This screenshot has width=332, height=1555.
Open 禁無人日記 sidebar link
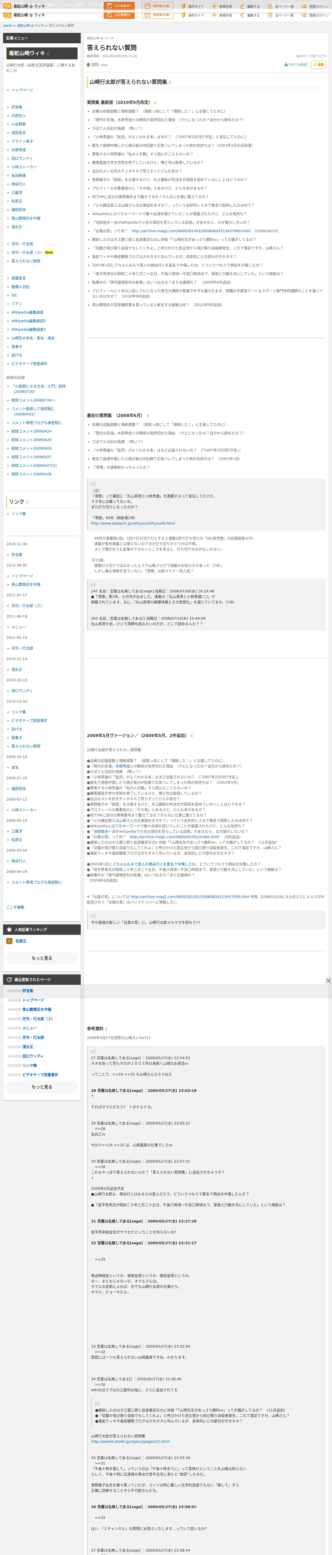[x=20, y=287]
